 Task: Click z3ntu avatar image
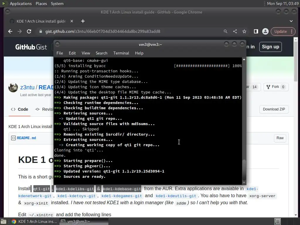13,88
